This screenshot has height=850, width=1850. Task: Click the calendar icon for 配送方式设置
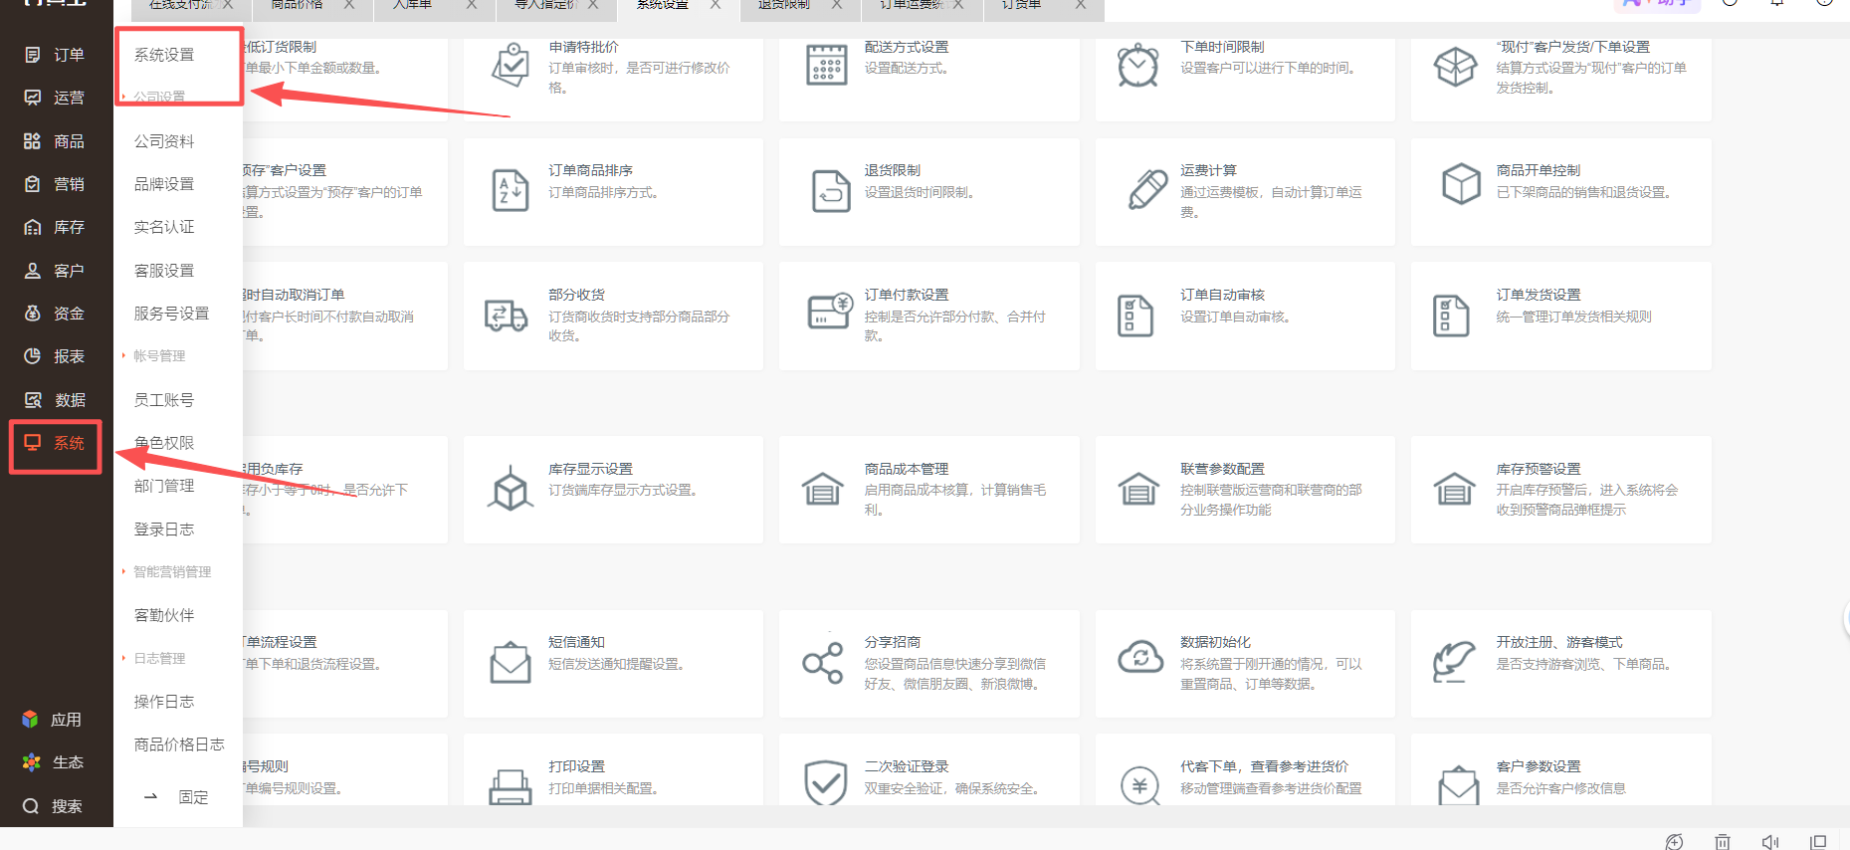tap(826, 66)
